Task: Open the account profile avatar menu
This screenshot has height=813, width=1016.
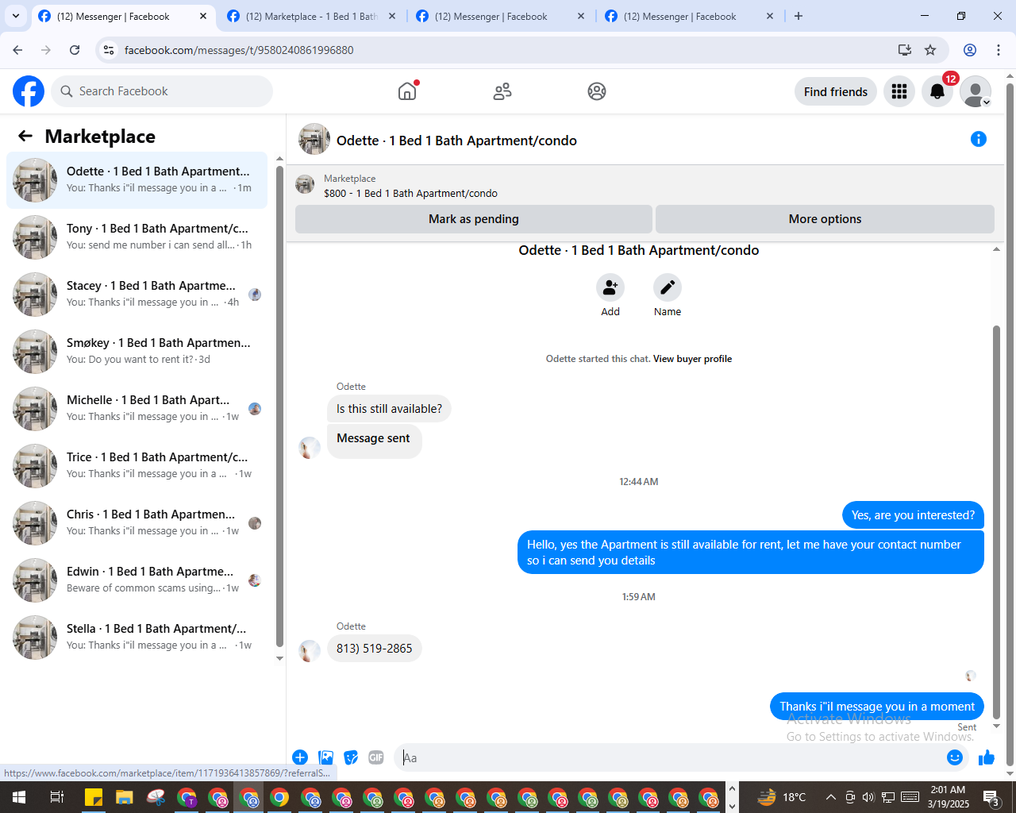Action: pos(976,91)
